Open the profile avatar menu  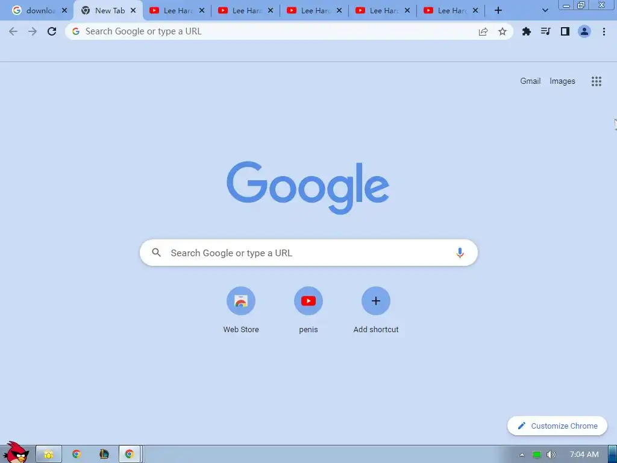pos(584,31)
